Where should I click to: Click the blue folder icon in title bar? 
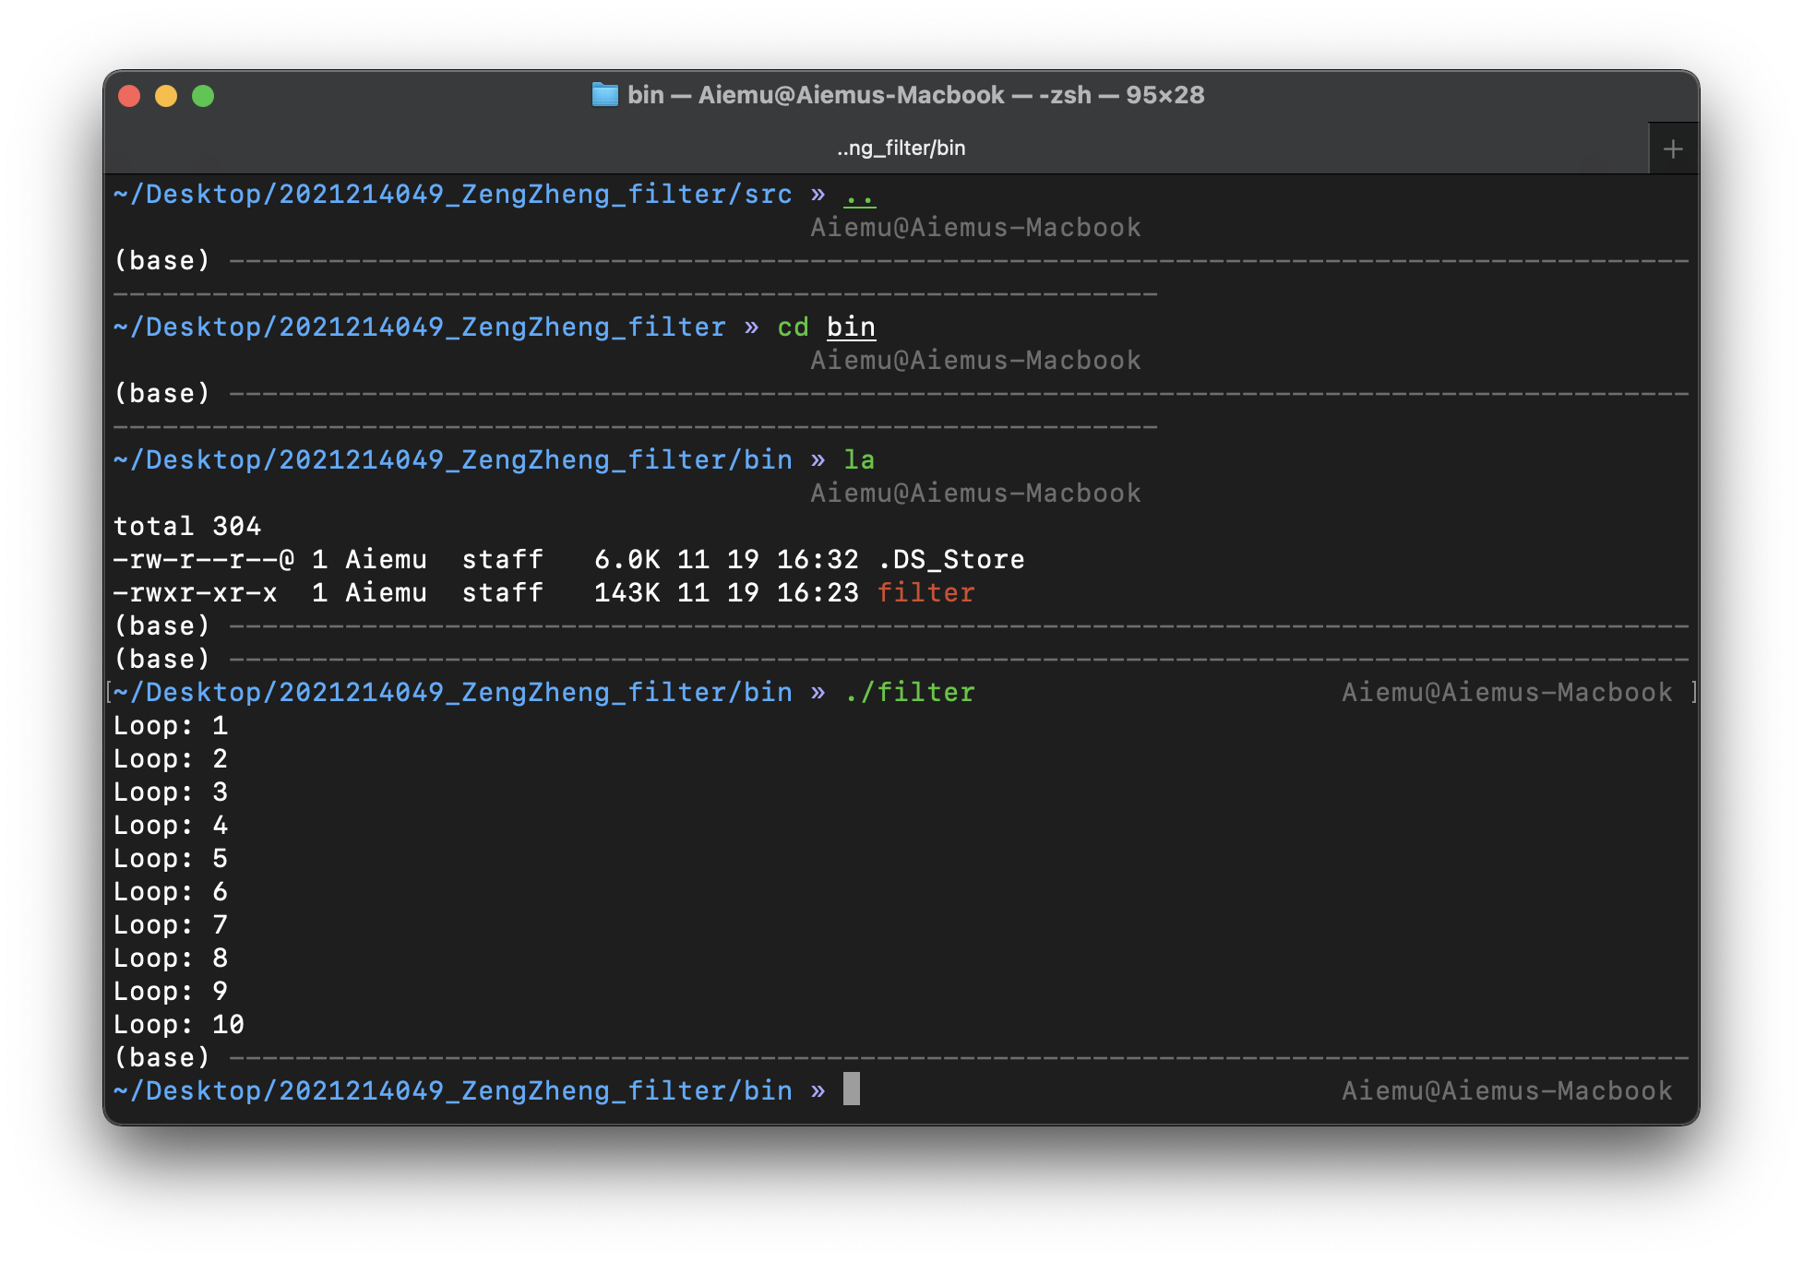pos(604,95)
